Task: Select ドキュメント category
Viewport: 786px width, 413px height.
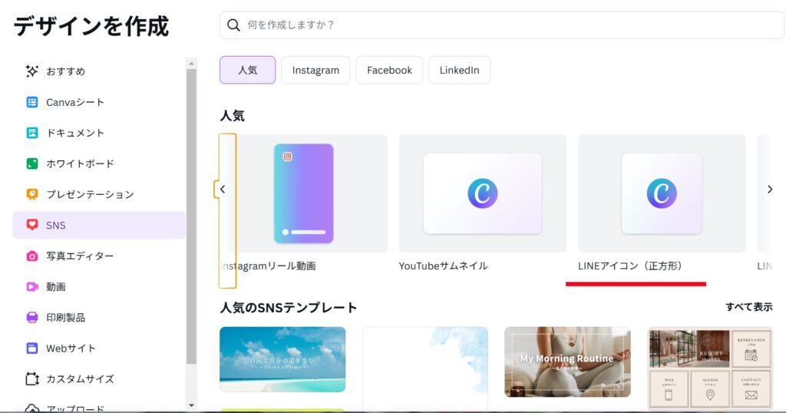Action: (x=99, y=133)
